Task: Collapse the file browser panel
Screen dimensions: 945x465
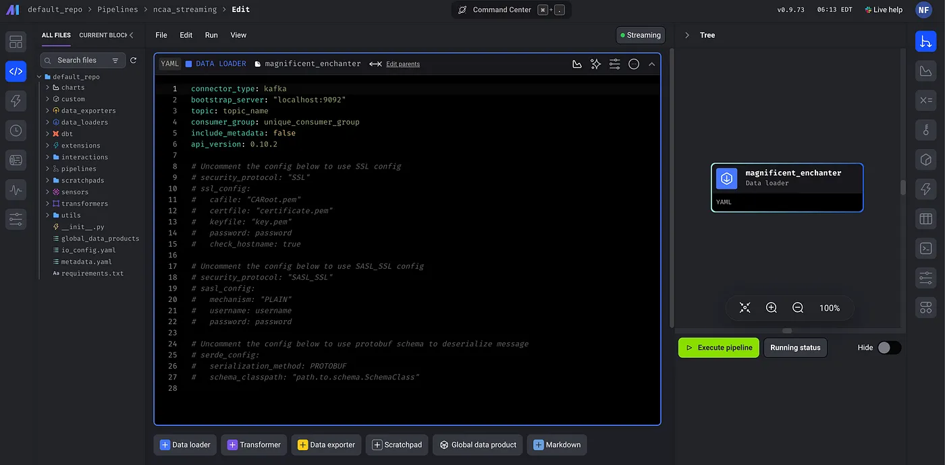Action: (x=132, y=35)
